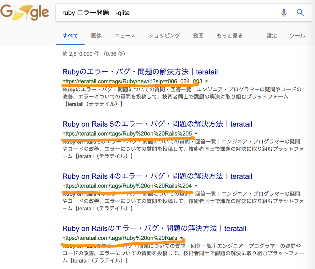Click the green URL ending in Ruby%20on%20Rails
The image size is (315, 269).
(x=120, y=238)
